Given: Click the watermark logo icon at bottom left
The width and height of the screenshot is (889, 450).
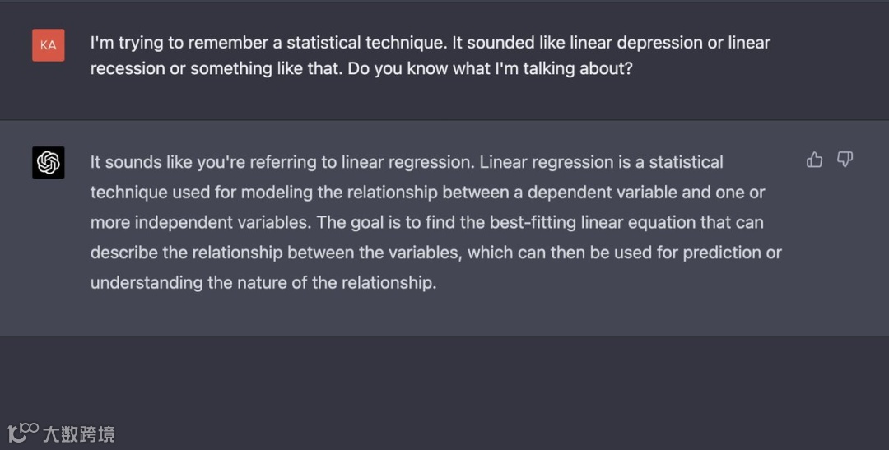Looking at the screenshot, I should (23, 431).
